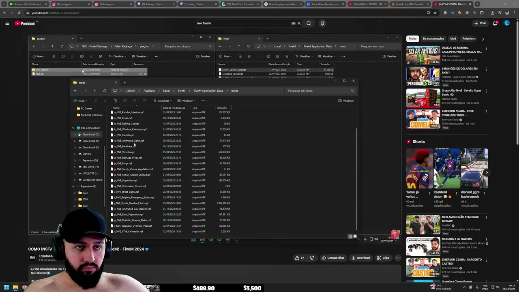Click Delete trash icon in plugins window toolbar
519x292 pixels.
[101, 56]
